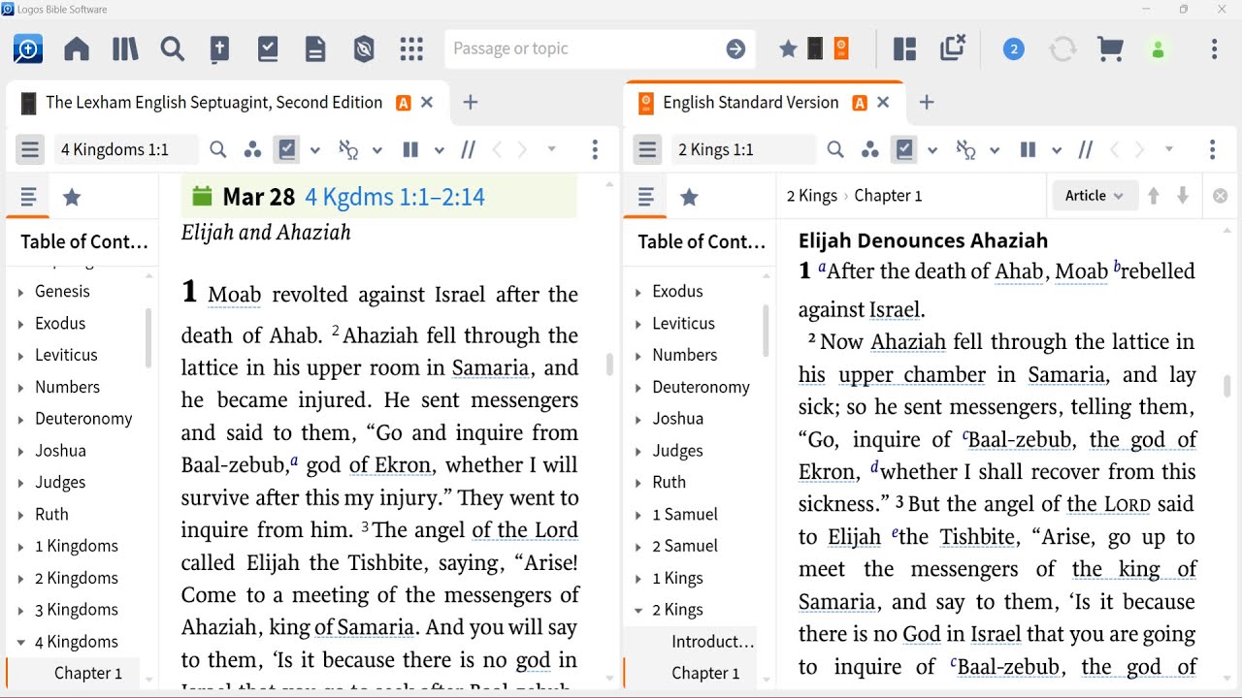Open the Home page icon
1242x698 pixels.
pyautogui.click(x=77, y=48)
